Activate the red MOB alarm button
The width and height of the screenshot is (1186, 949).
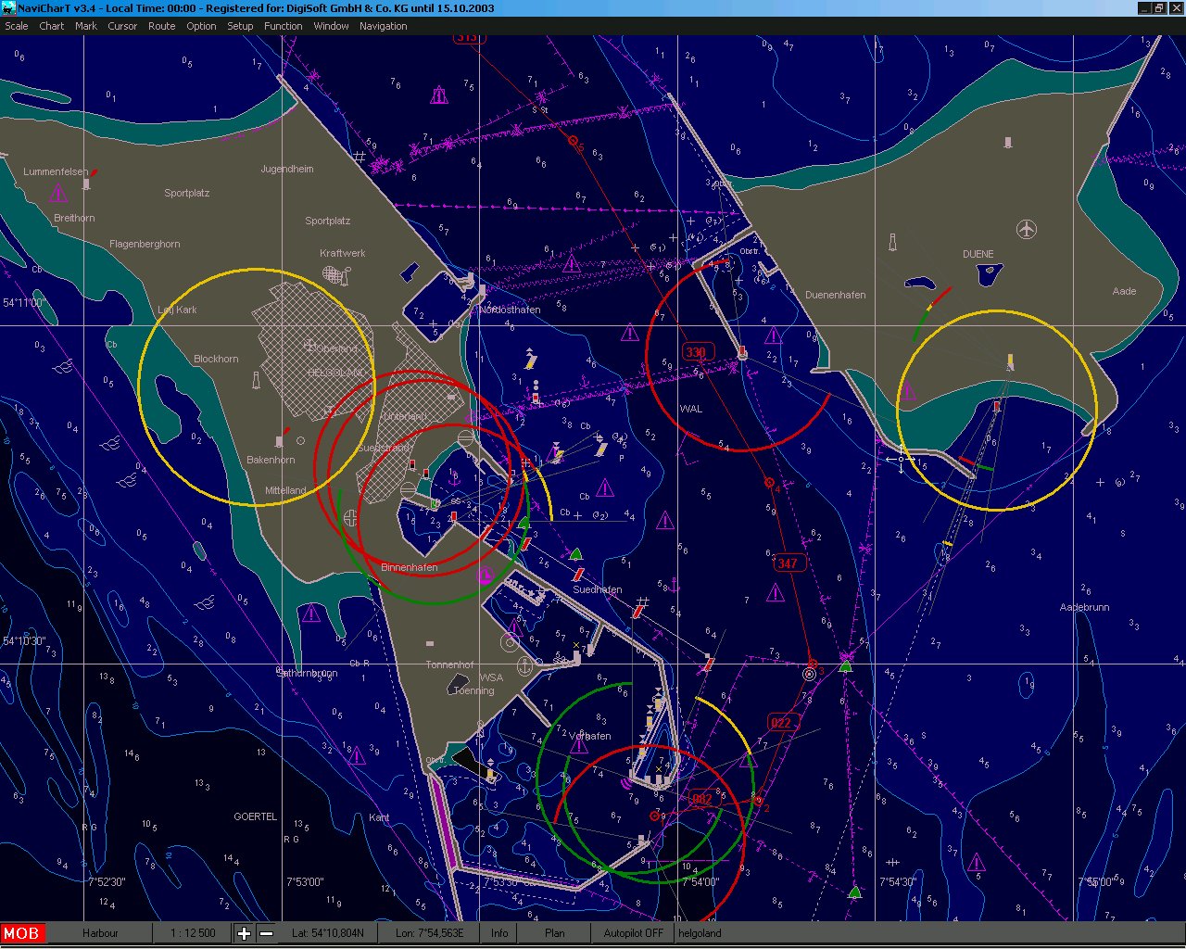coord(21,933)
